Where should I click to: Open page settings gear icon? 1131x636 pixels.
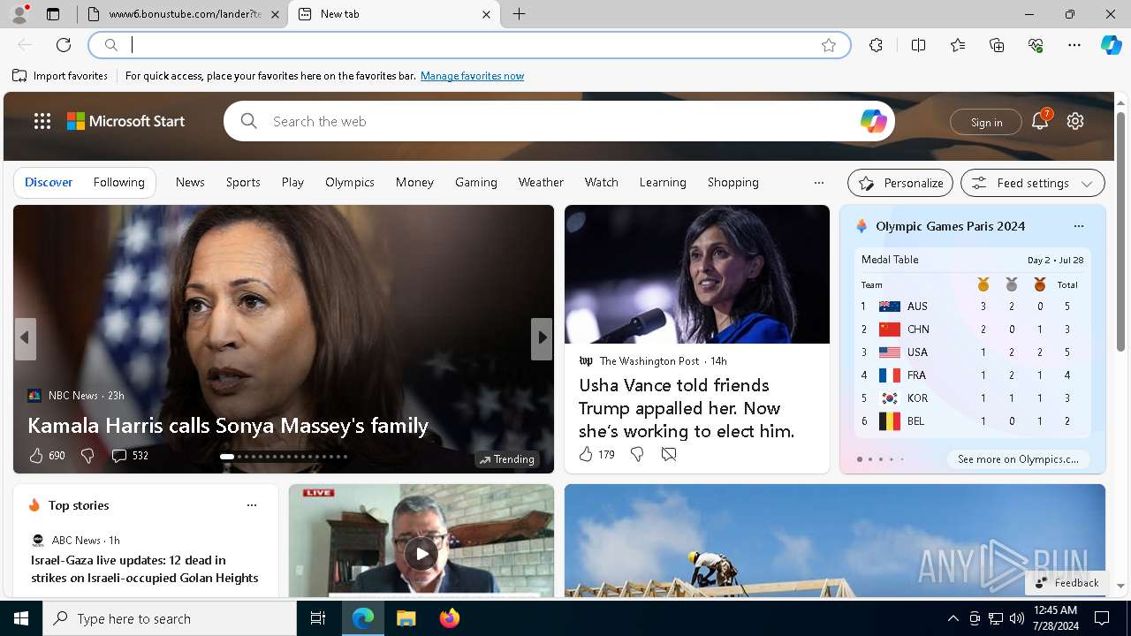click(1075, 121)
